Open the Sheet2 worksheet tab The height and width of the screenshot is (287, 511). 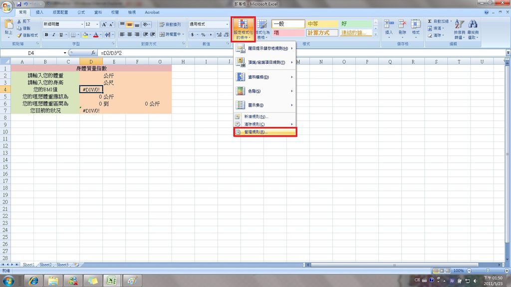click(45, 265)
